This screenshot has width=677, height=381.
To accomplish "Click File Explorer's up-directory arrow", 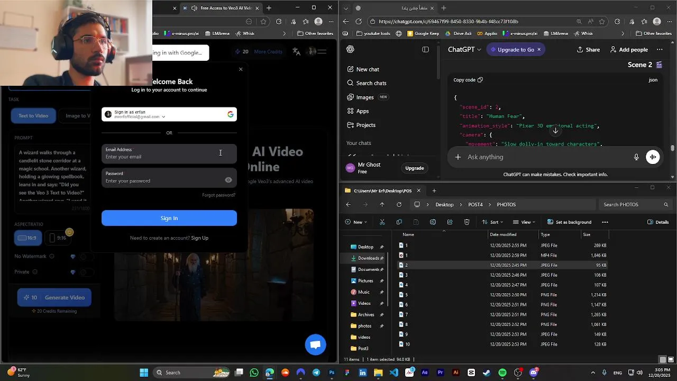I will tap(382, 205).
